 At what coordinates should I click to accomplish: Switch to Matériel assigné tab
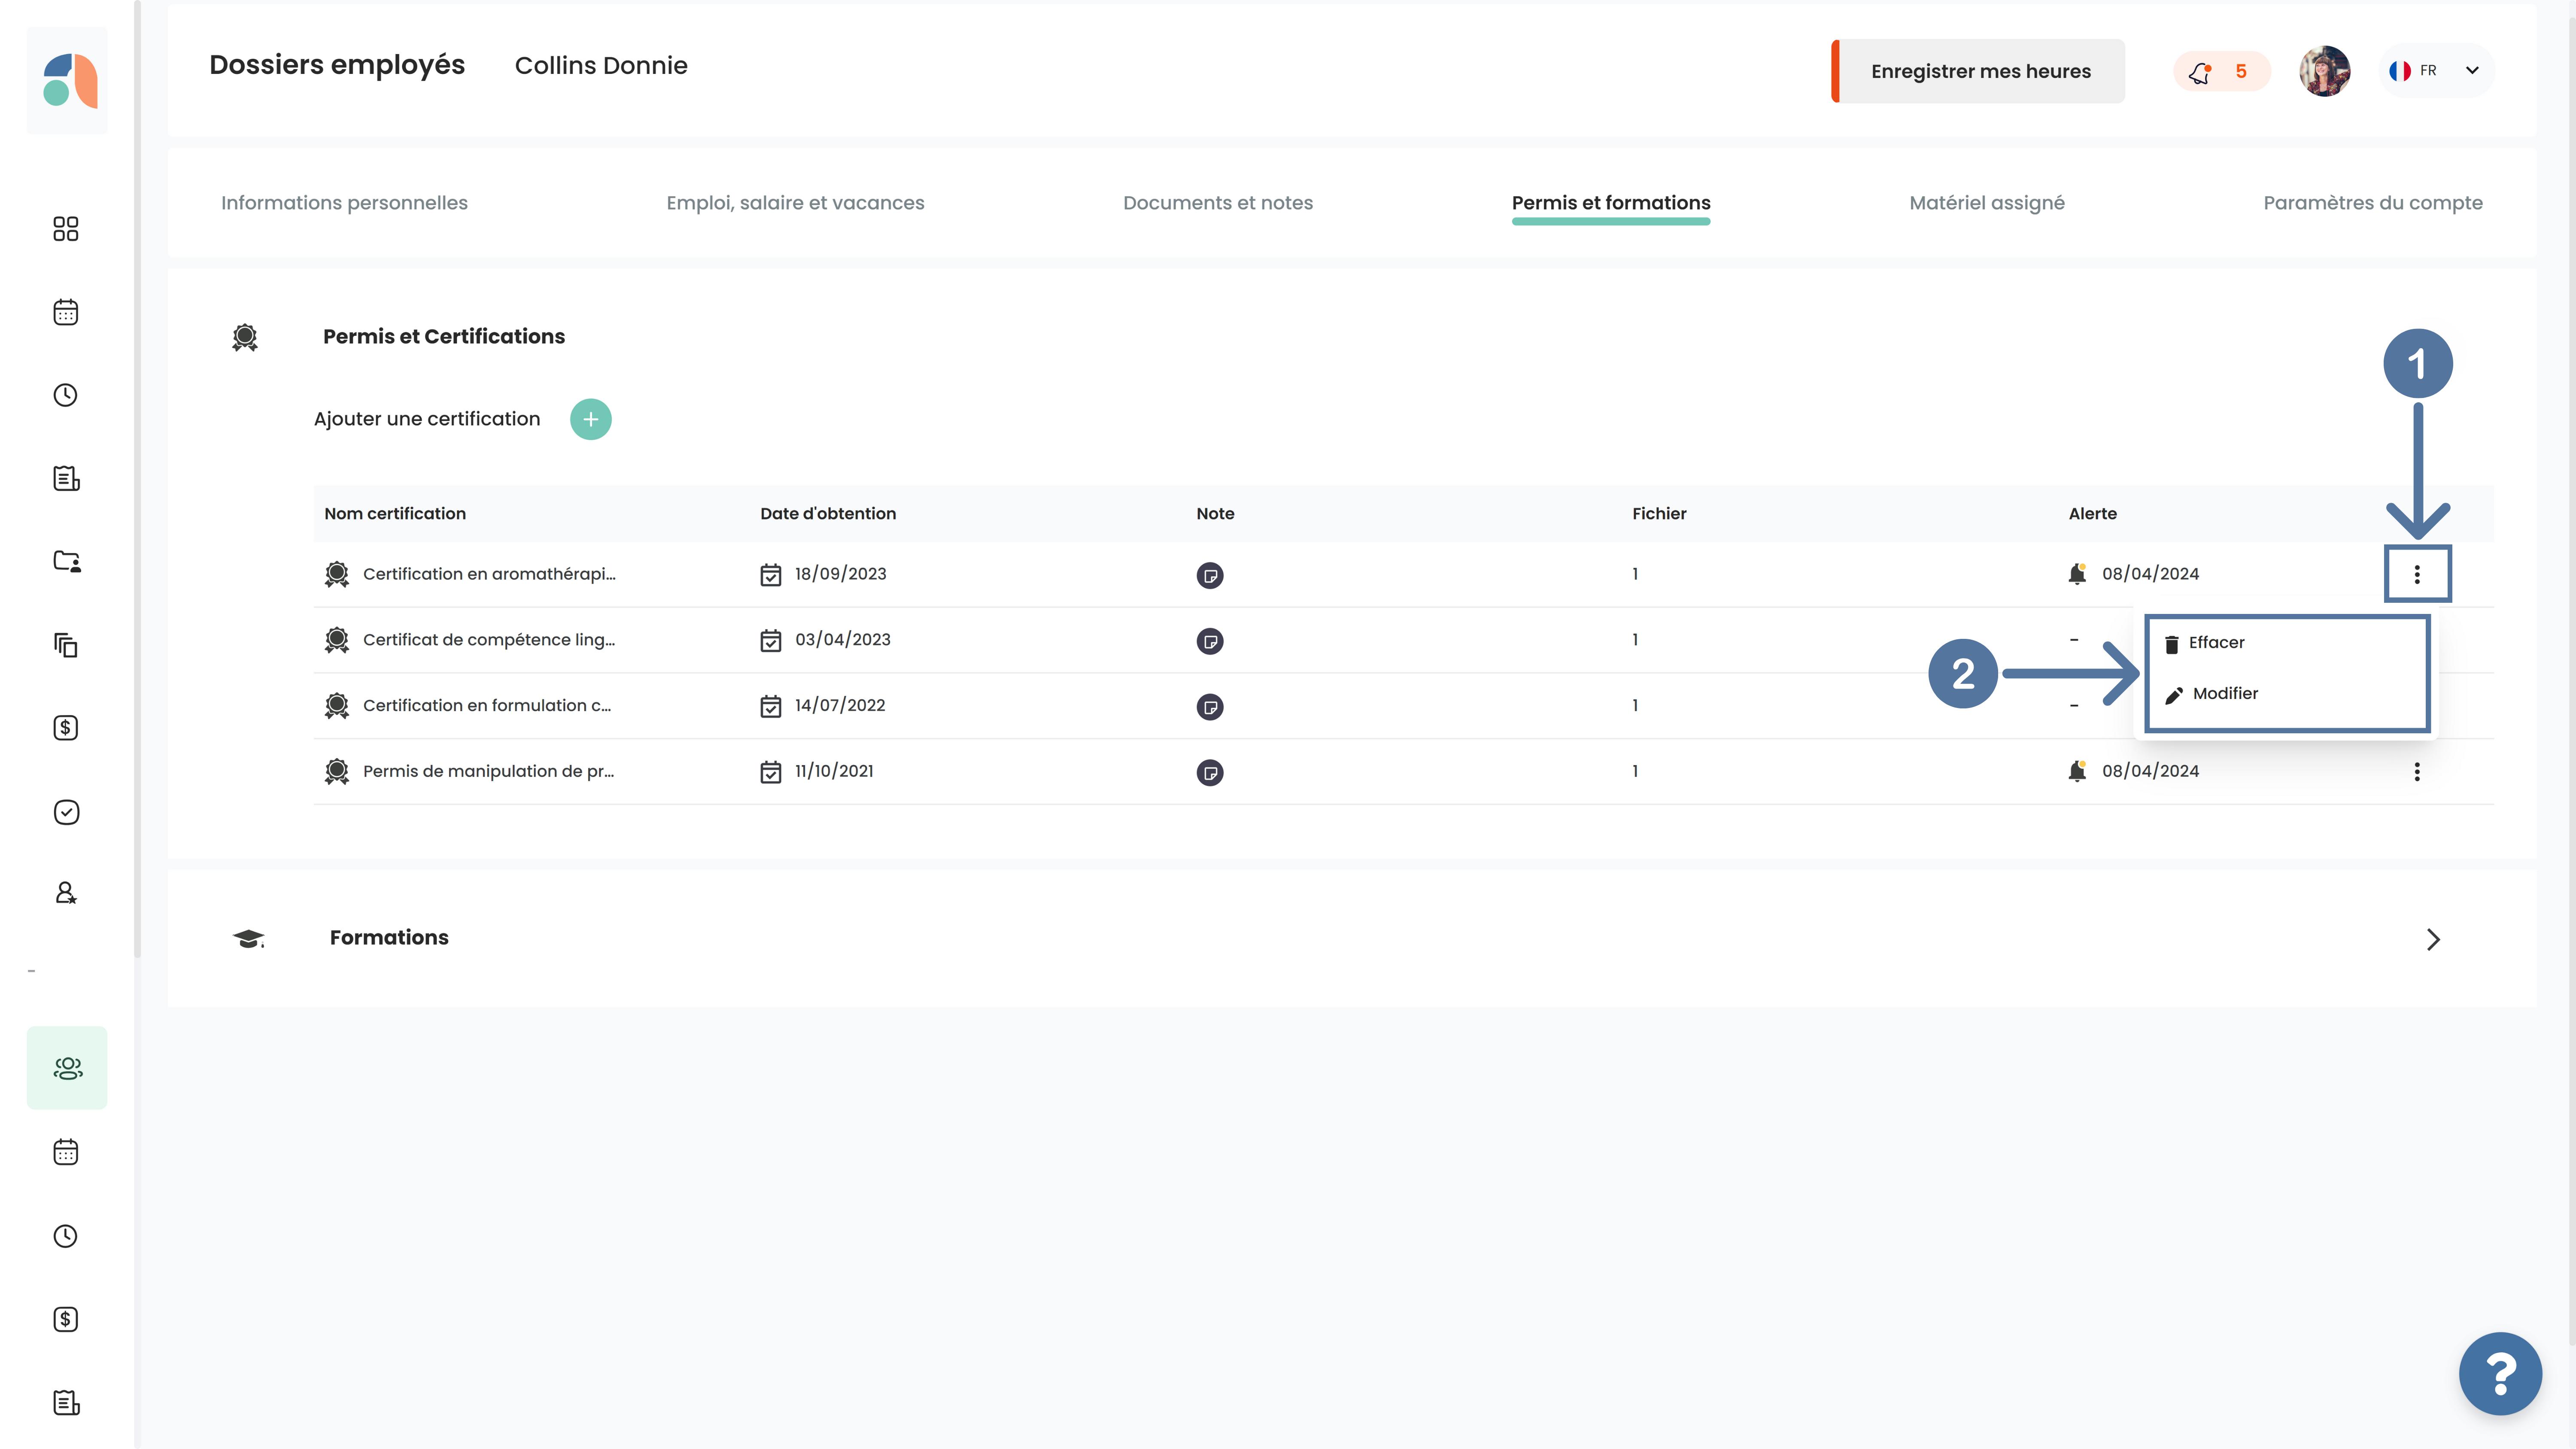1986,203
